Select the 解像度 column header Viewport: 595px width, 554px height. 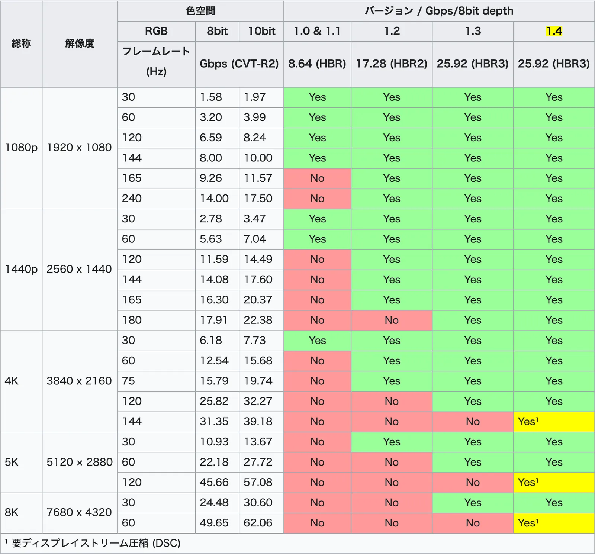pyautogui.click(x=80, y=44)
